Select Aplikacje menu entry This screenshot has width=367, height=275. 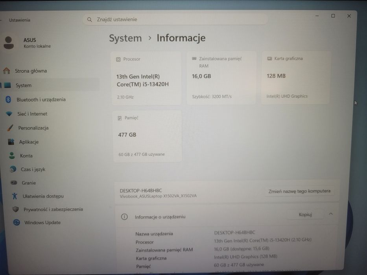tap(29, 142)
